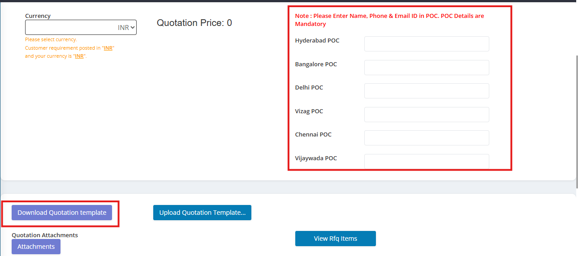The image size is (578, 256).
Task: Open the Attachments button
Action: (36, 247)
